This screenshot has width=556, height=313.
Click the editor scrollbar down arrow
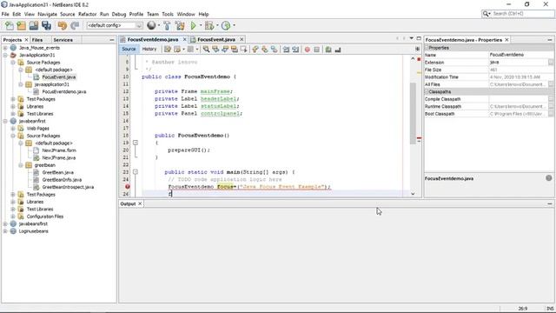[x=413, y=194]
